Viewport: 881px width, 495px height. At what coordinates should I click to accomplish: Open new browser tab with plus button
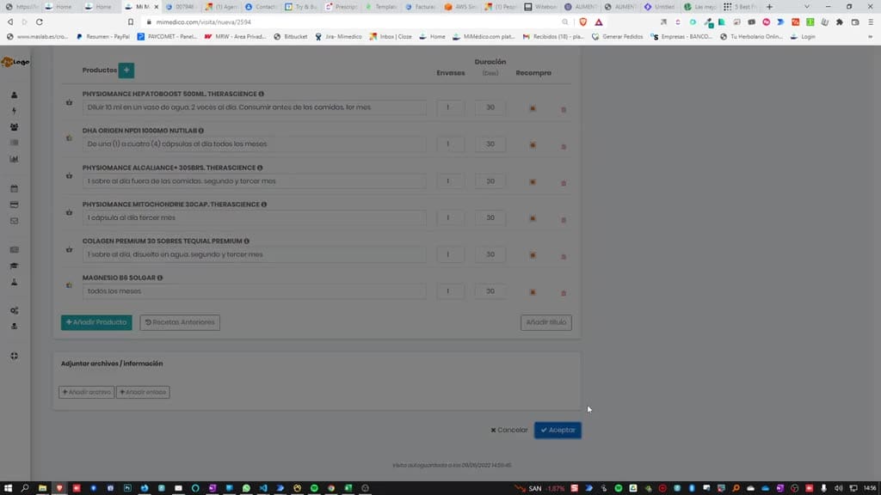tap(769, 7)
